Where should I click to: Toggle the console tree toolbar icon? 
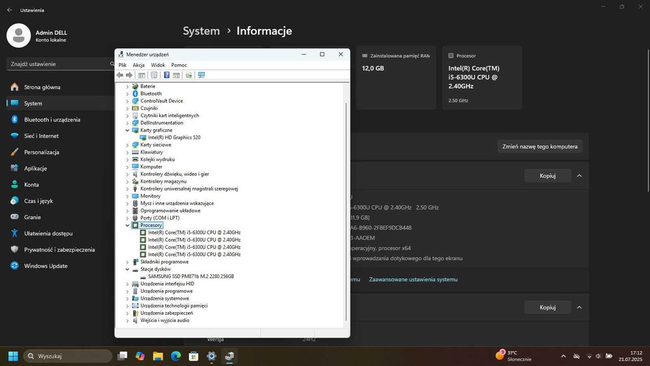pos(142,75)
